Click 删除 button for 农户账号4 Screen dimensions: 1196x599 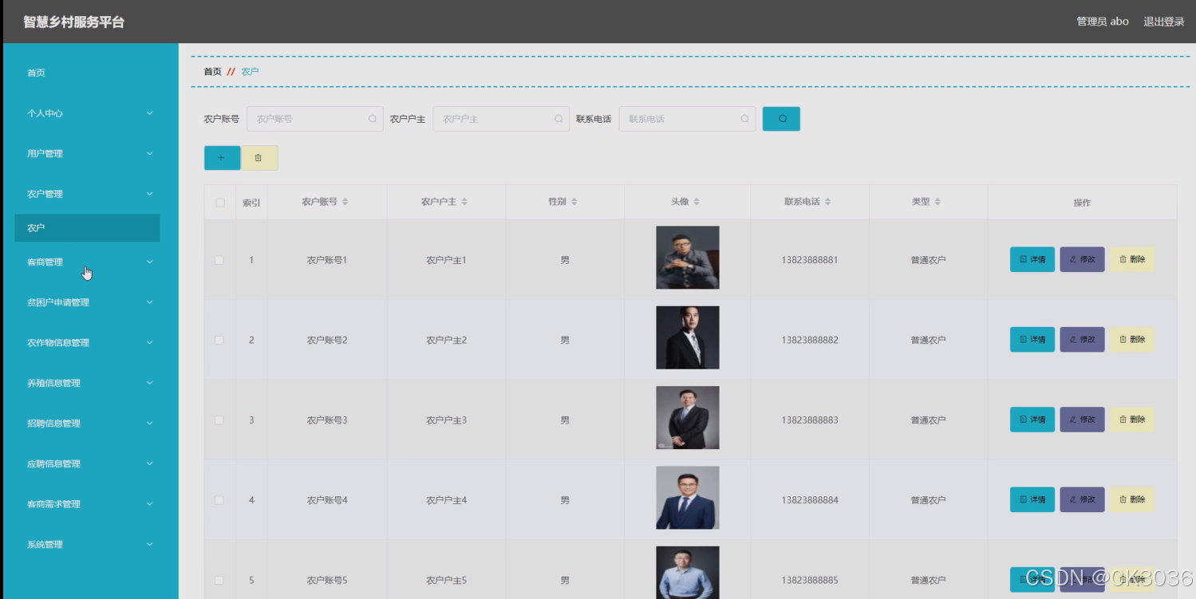pos(1131,499)
